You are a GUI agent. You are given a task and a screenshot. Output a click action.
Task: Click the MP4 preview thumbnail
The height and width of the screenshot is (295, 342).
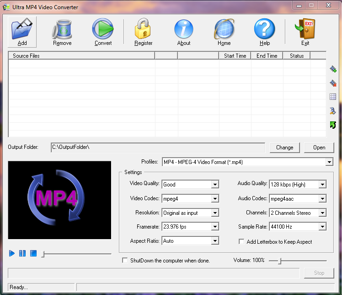(59, 200)
